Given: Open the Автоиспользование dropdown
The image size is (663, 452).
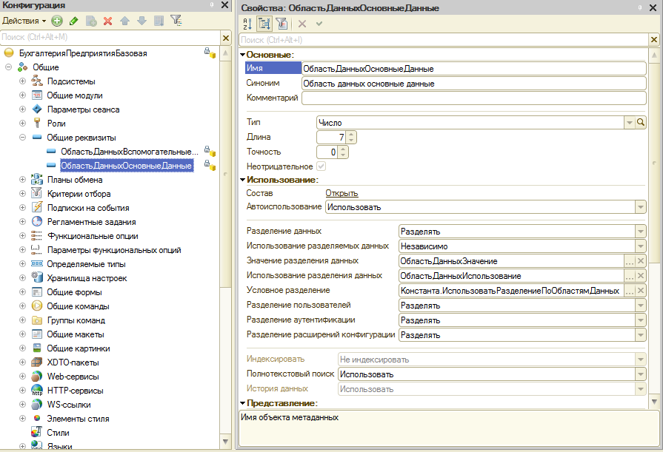Looking at the screenshot, I should 640,207.
